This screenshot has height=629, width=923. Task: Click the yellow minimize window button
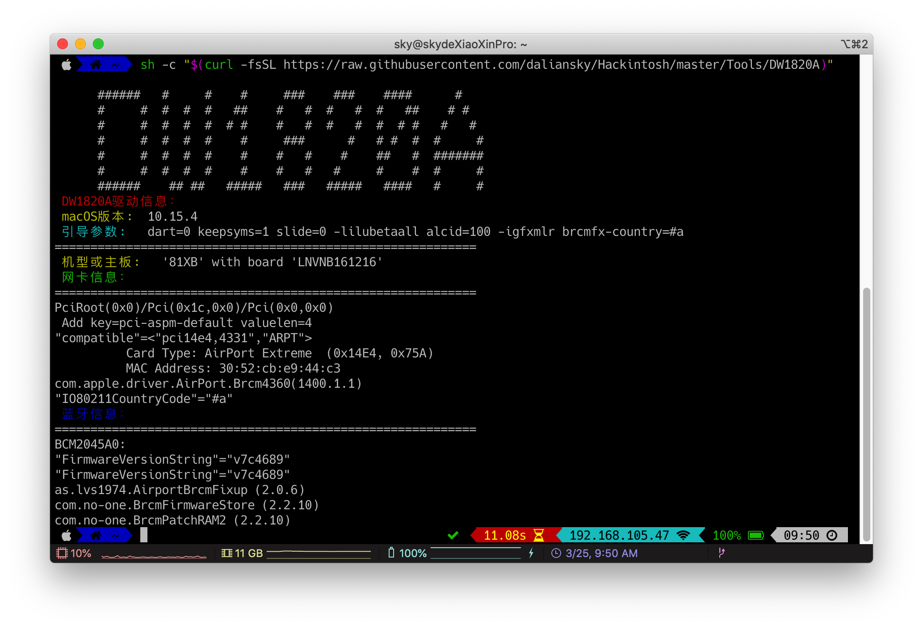(x=80, y=44)
